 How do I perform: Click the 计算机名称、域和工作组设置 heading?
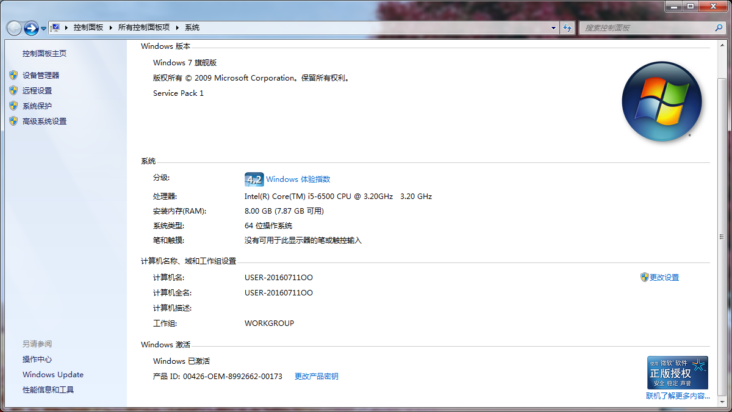(188, 261)
